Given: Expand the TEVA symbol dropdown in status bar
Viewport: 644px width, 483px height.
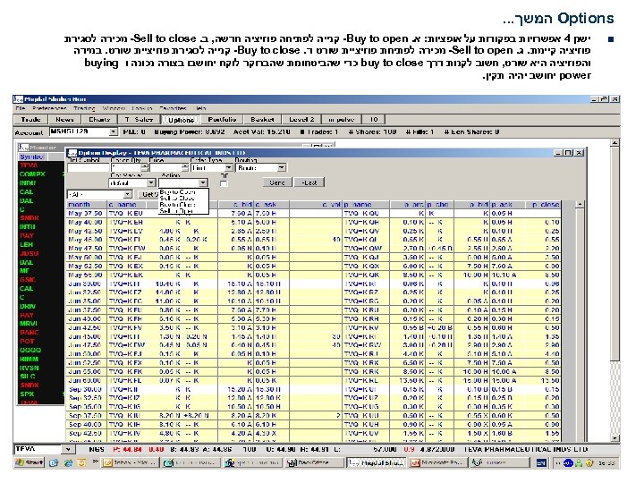Looking at the screenshot, I should pyautogui.click(x=68, y=449).
